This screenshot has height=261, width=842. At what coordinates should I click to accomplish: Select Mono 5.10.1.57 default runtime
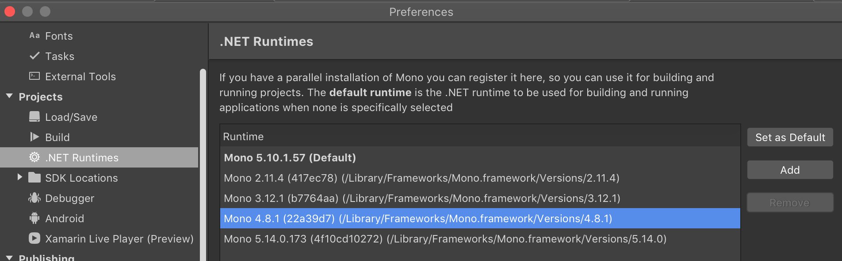[290, 158]
